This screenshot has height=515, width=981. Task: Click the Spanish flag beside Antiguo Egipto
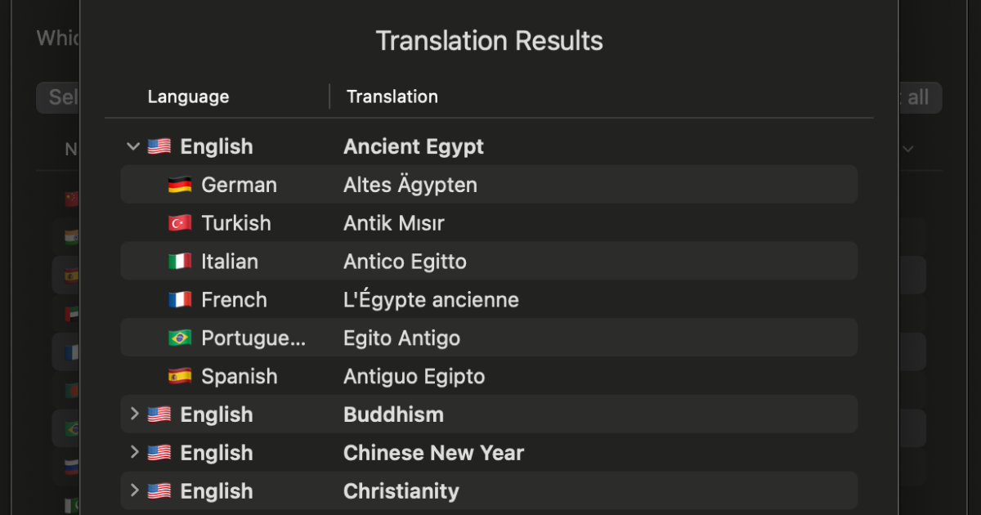tap(181, 376)
